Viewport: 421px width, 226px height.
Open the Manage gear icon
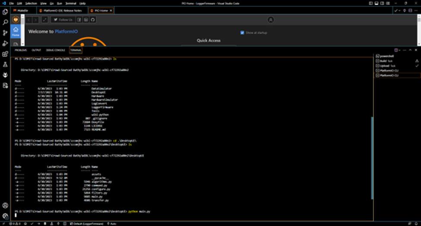point(5,216)
